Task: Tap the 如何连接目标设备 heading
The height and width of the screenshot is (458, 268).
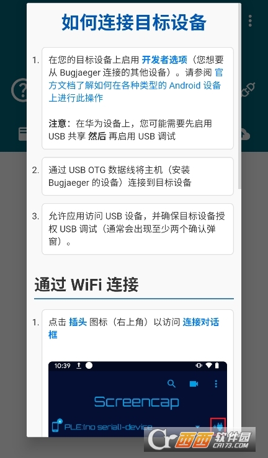Action: tap(134, 22)
